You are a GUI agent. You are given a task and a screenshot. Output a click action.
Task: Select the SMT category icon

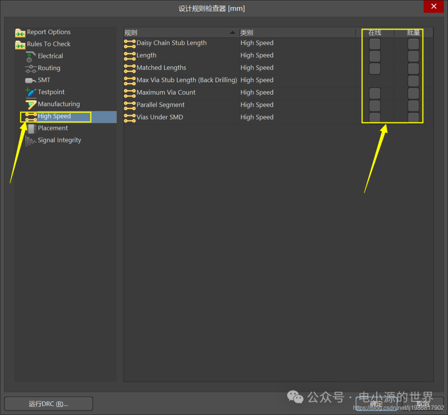[31, 81]
